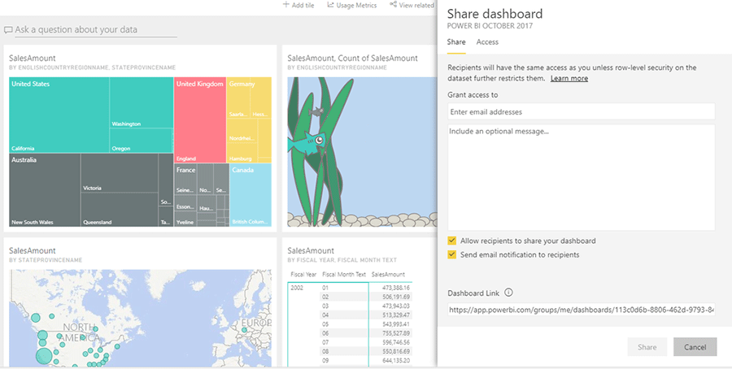The width and height of the screenshot is (732, 369).
Task: Click the 473,388.16 sales value
Action: click(396, 288)
